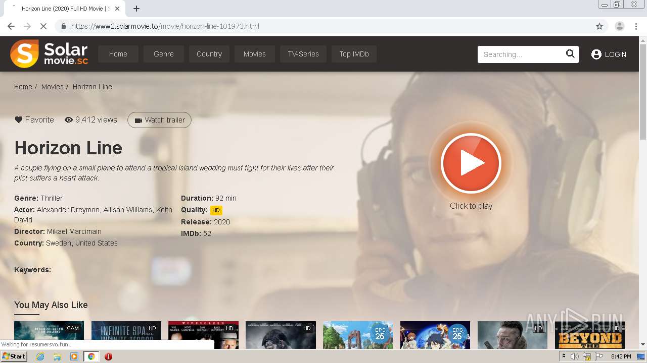Image resolution: width=647 pixels, height=363 pixels.
Task: Open Chrome three-dot menu
Action: pyautogui.click(x=636, y=26)
